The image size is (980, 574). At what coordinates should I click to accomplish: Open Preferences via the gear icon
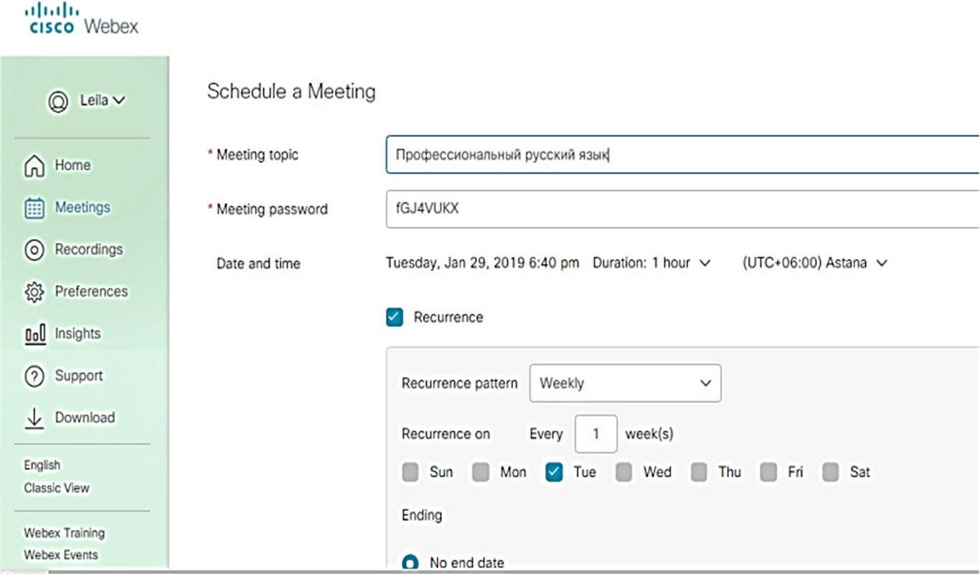pos(34,292)
